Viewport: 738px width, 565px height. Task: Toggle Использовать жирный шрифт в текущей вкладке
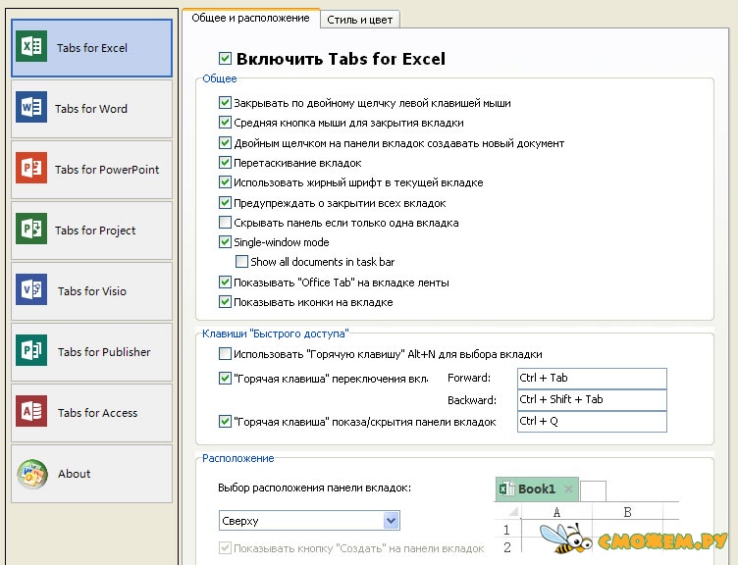pyautogui.click(x=225, y=182)
